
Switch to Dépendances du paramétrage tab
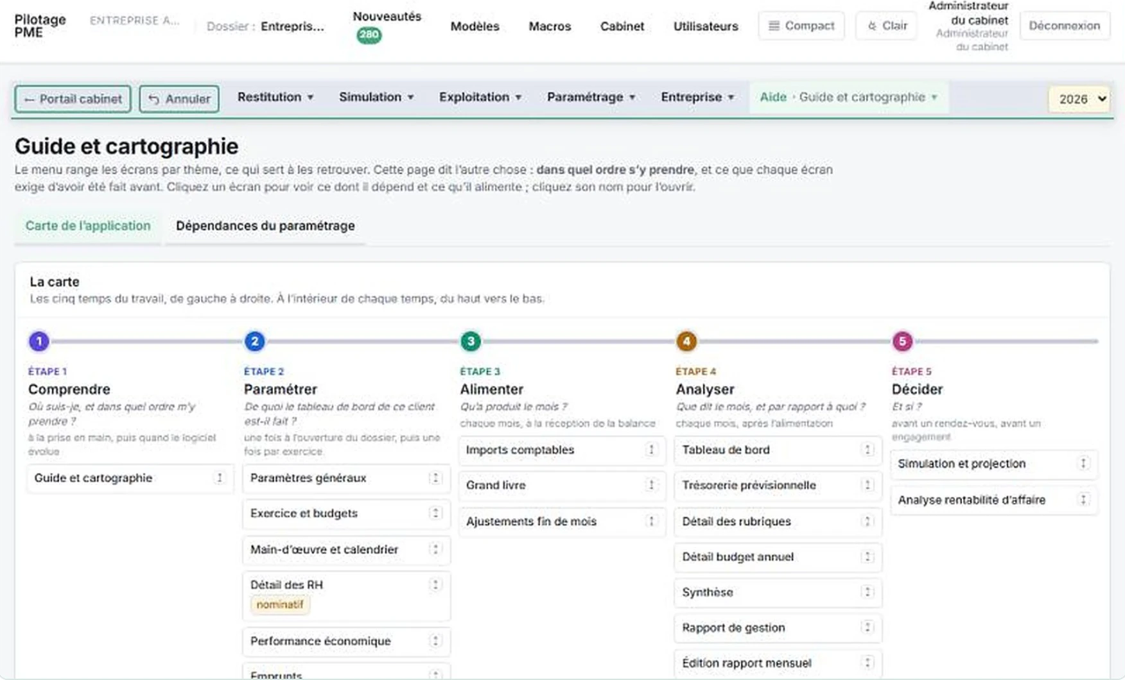(265, 226)
